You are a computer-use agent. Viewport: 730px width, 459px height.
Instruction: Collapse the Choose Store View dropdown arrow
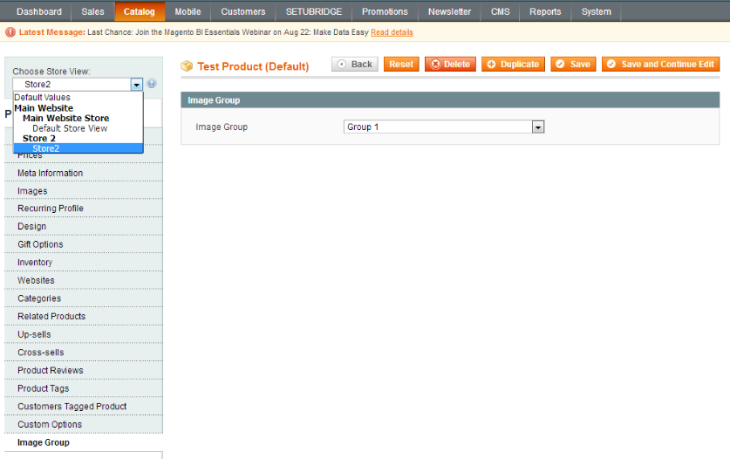pos(136,85)
